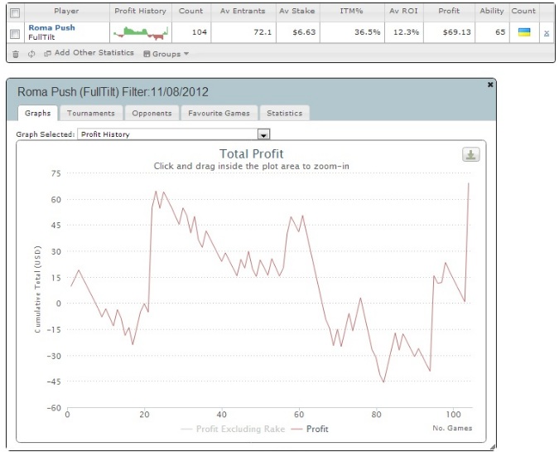Click the FullTilt network label
Image resolution: width=559 pixels, height=452 pixels.
pos(41,37)
